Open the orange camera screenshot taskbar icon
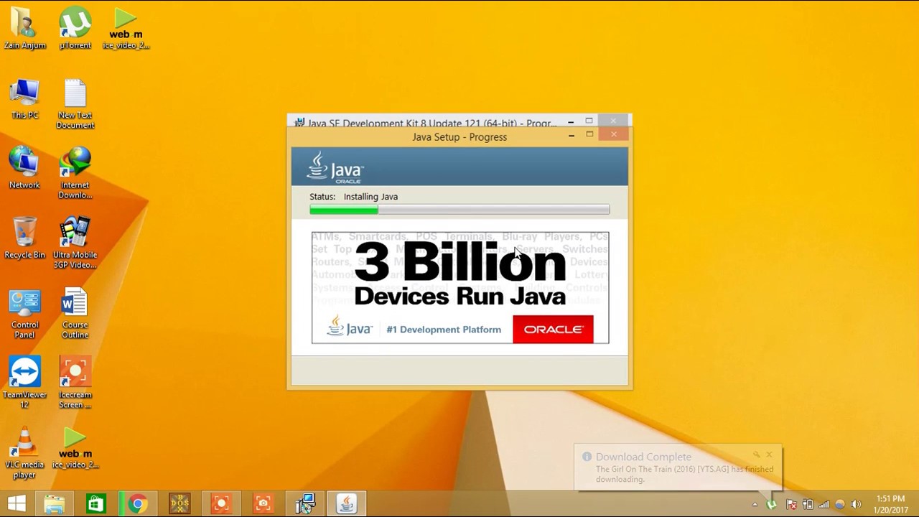Image resolution: width=919 pixels, height=517 pixels. tap(262, 503)
